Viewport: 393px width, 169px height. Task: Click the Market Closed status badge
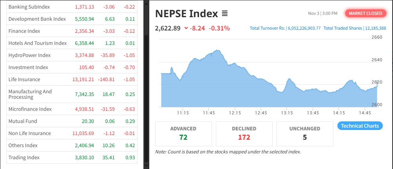365,13
